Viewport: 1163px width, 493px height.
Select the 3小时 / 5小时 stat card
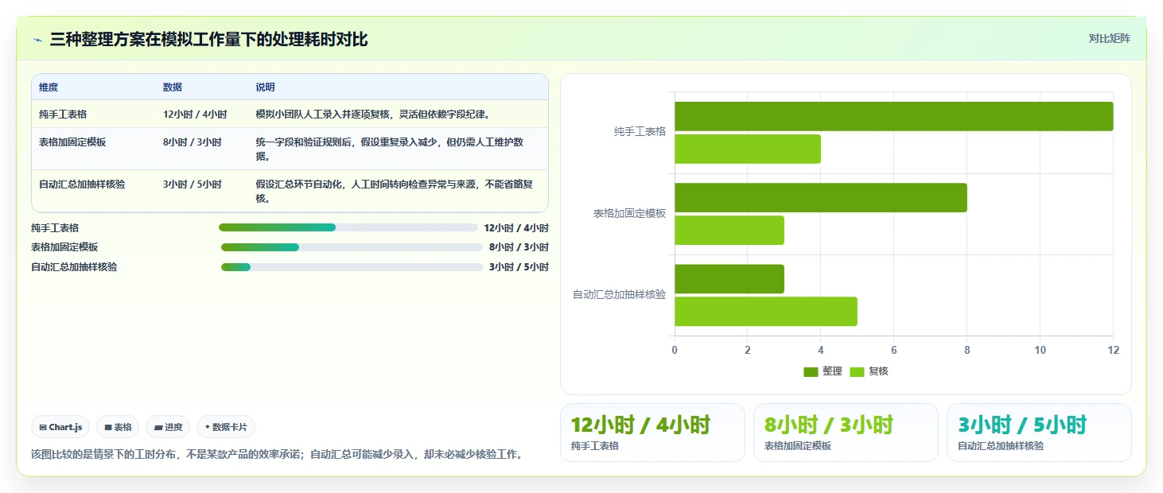click(1039, 433)
